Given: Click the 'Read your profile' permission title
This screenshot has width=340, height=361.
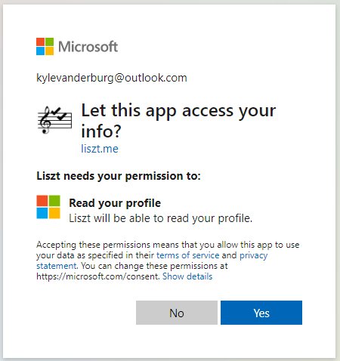Looking at the screenshot, I should pyautogui.click(x=115, y=203).
